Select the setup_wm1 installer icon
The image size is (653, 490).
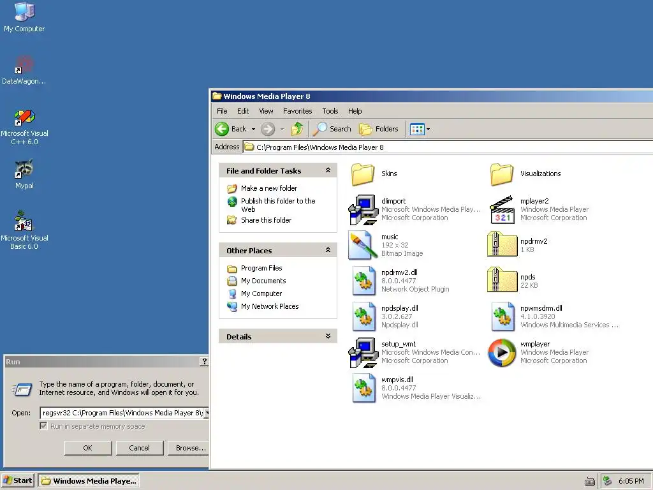click(x=363, y=352)
